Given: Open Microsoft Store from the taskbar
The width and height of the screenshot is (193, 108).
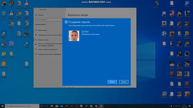Looking at the screenshot, I should 57,106.
